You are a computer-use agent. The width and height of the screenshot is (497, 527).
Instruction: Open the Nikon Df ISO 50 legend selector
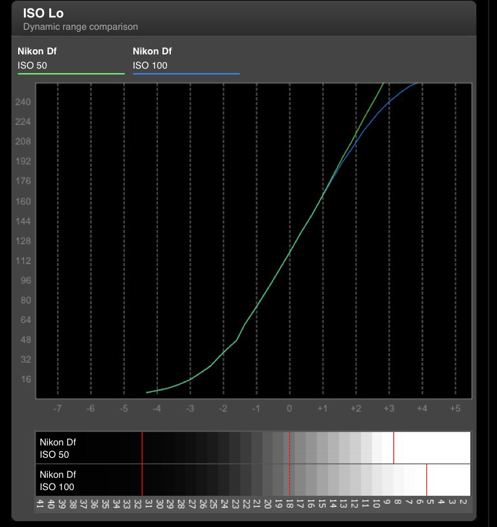(x=71, y=58)
